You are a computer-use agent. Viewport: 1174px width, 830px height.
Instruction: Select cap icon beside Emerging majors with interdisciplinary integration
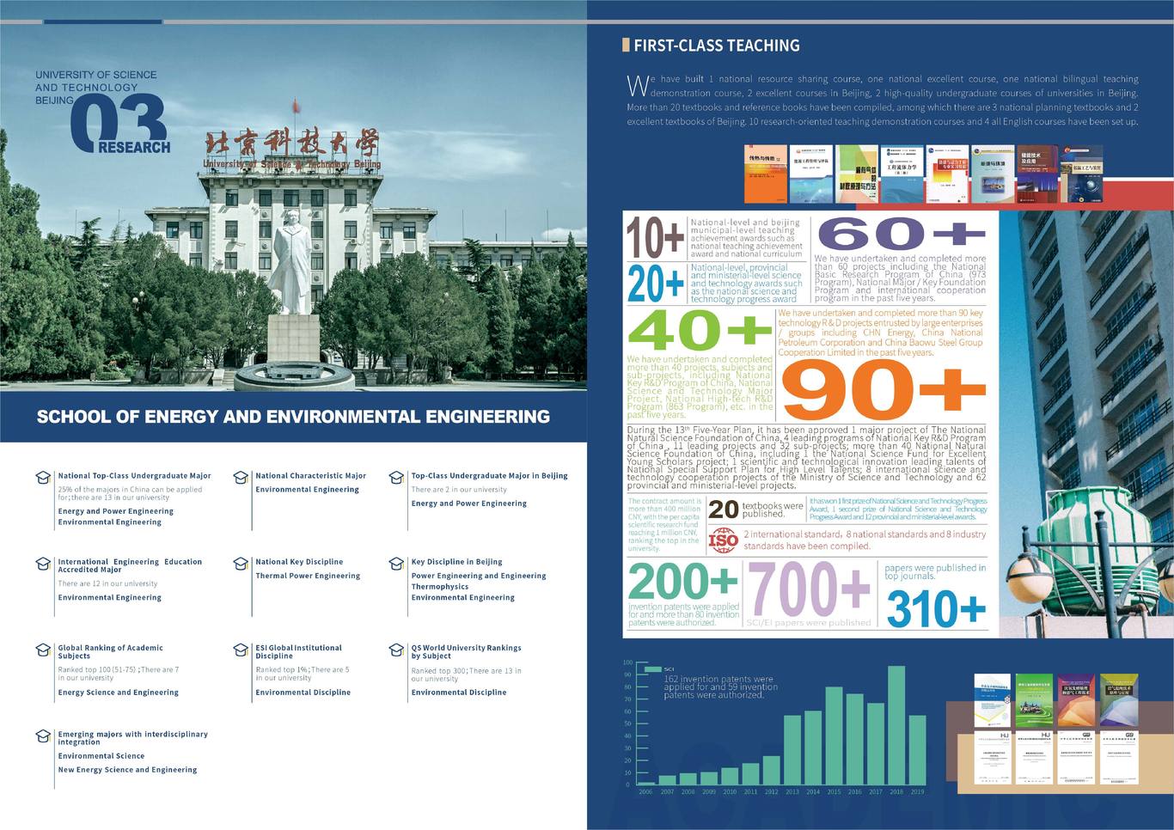click(43, 735)
